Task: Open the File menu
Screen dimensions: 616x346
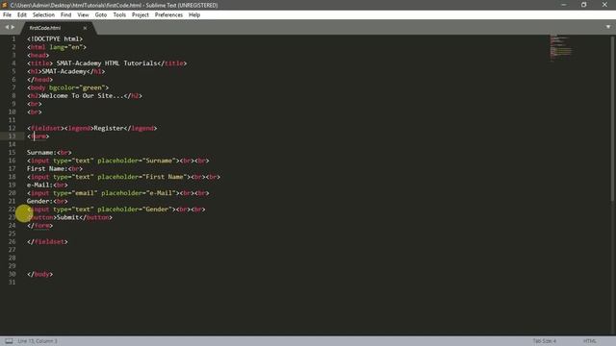Action: (x=7, y=15)
